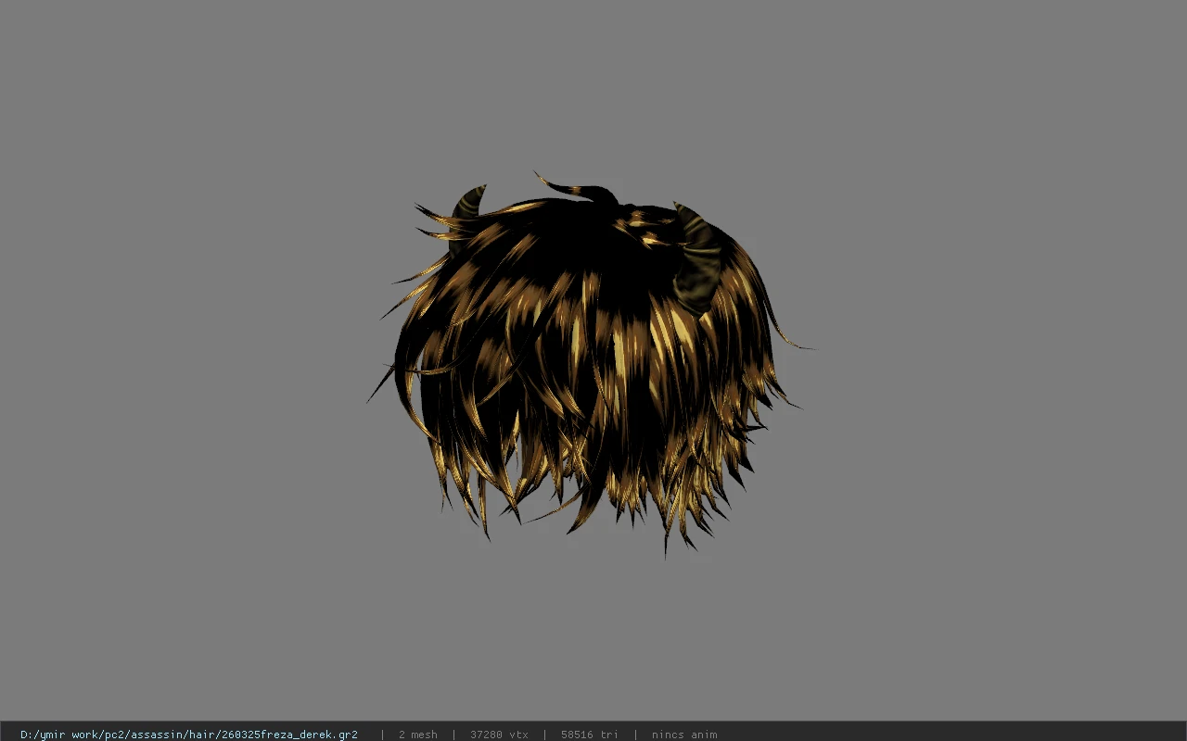
Task: Click the separator before nincs anim
Action: pos(635,735)
